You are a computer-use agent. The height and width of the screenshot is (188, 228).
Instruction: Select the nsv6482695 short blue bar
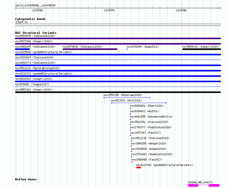click(22, 49)
